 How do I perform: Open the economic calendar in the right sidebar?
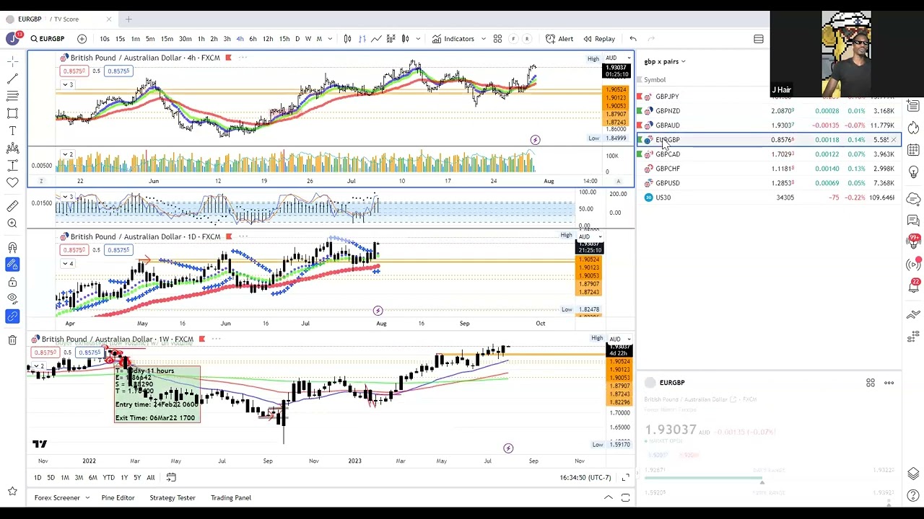914,150
